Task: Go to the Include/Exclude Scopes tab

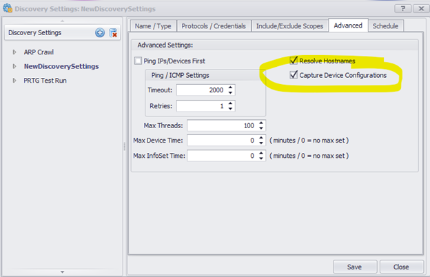Action: (288, 26)
